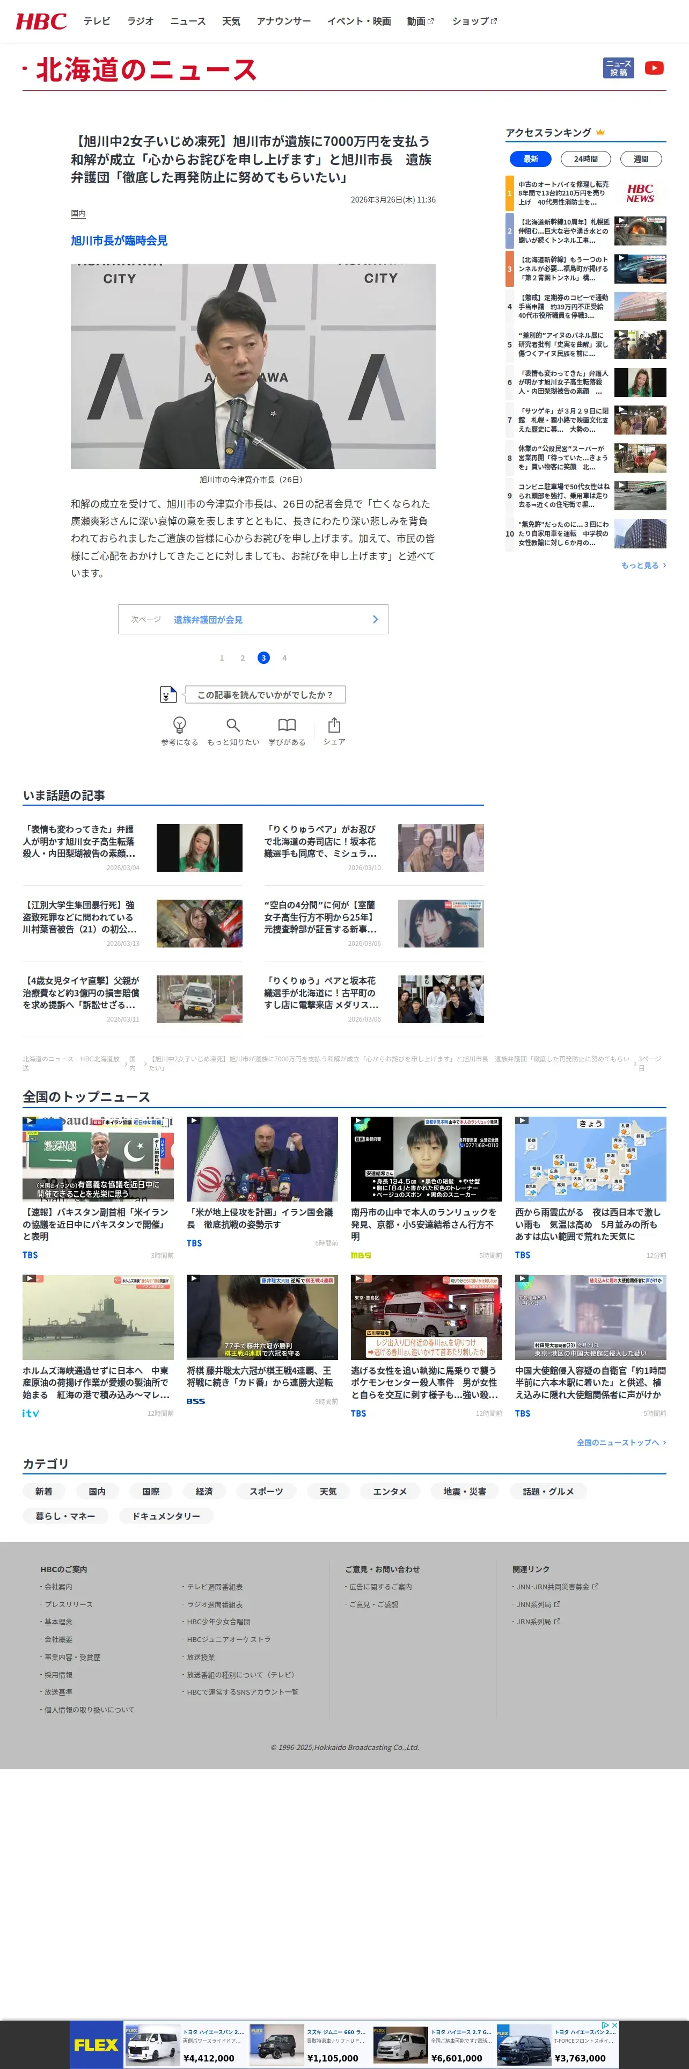The height and width of the screenshot is (2069, 689).
Task: Open ranking item 4 定期券のコピー article
Action: click(x=585, y=307)
